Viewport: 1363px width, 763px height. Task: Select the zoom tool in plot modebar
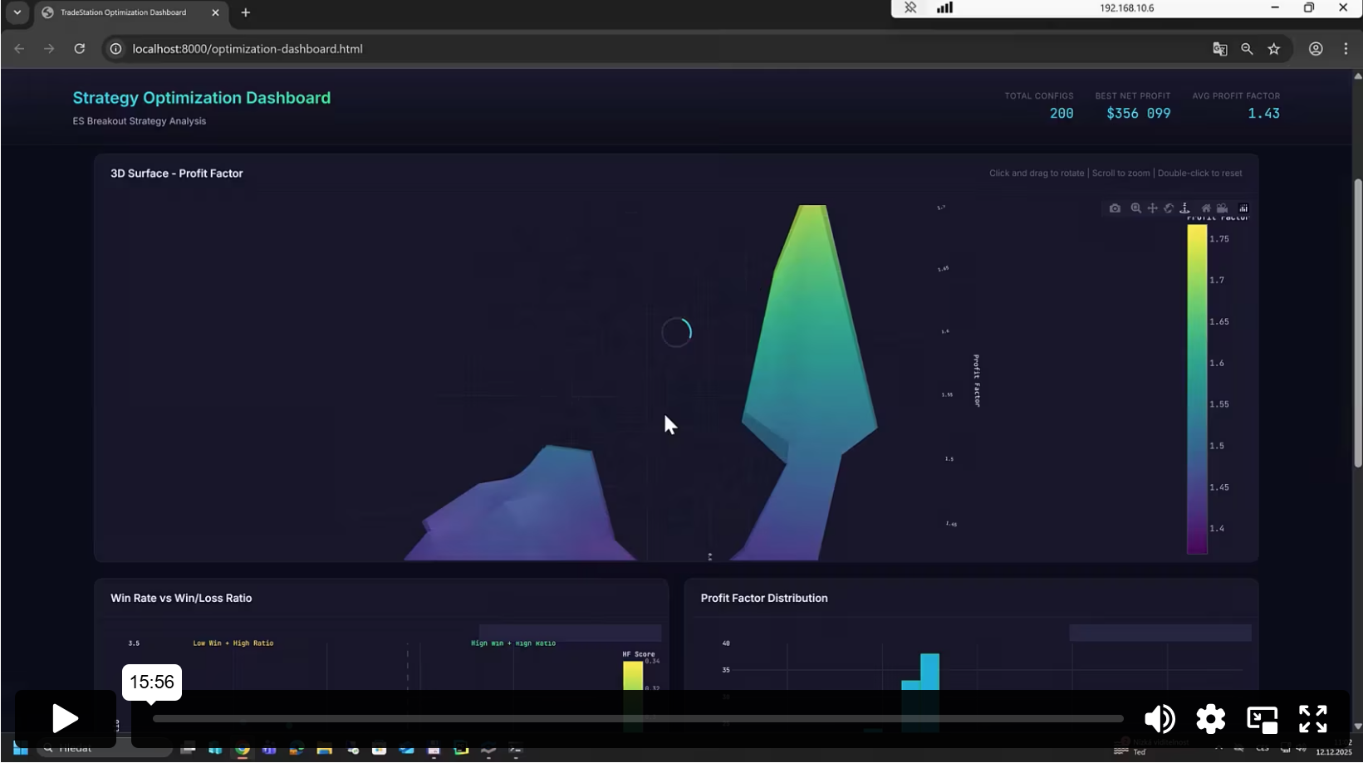[x=1135, y=208]
